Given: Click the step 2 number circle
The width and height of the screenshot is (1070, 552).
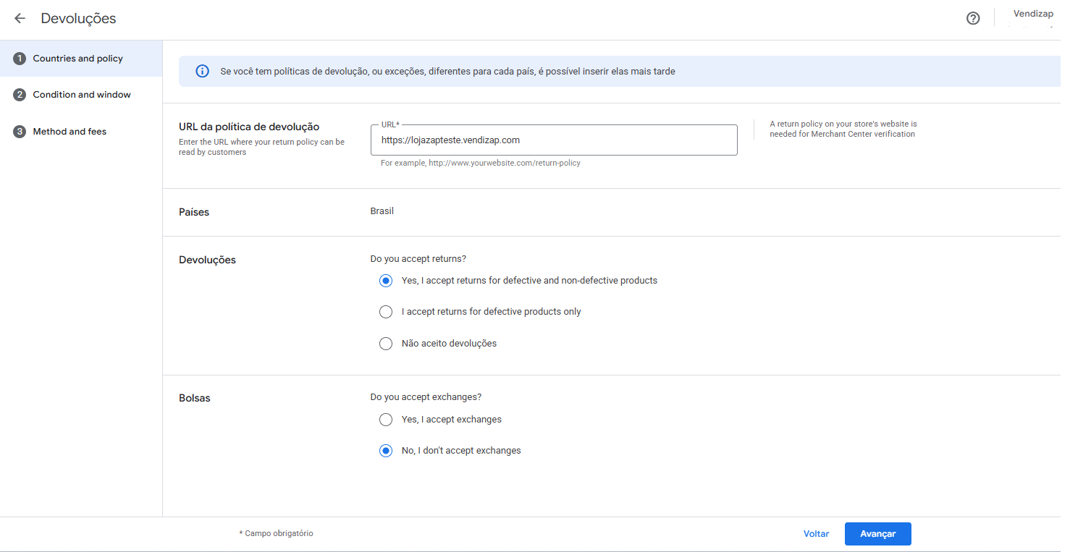Looking at the screenshot, I should click(x=20, y=95).
